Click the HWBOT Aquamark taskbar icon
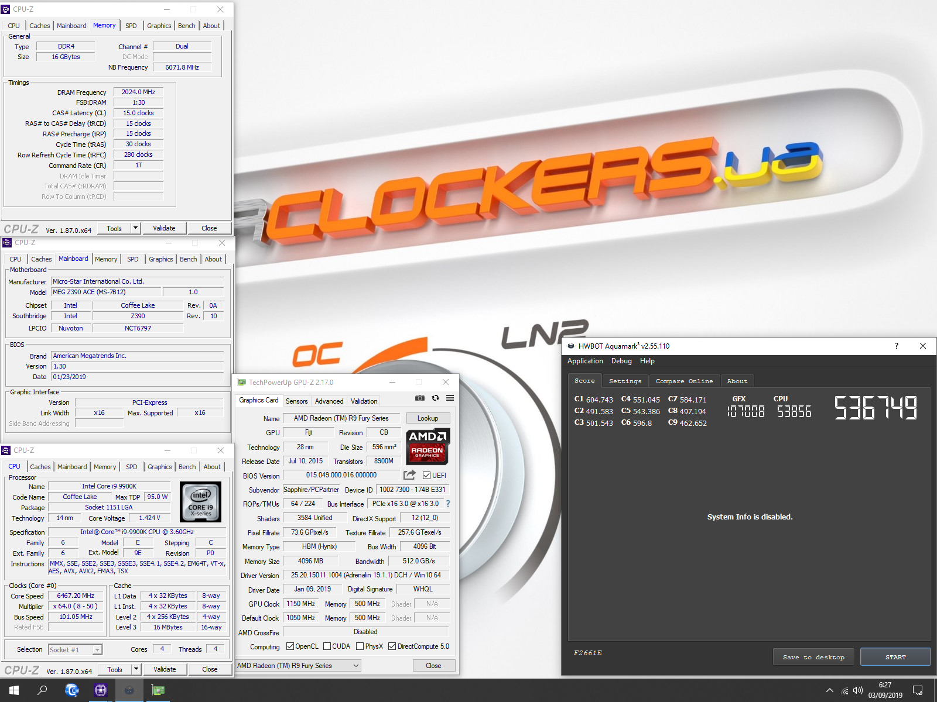The width and height of the screenshot is (937, 702). (129, 690)
